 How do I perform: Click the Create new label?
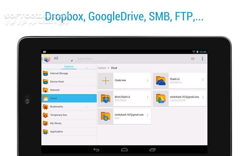[120, 80]
